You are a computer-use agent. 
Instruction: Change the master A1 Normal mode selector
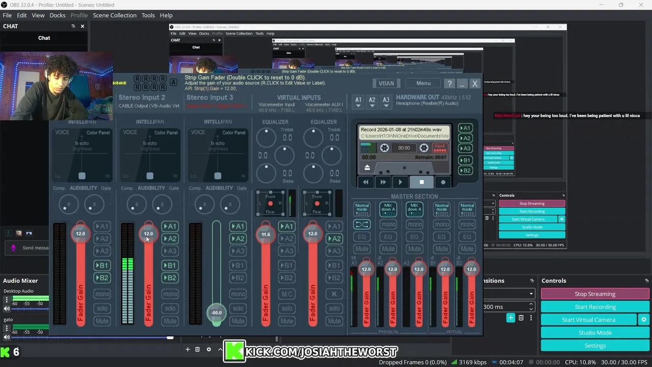pyautogui.click(x=362, y=209)
